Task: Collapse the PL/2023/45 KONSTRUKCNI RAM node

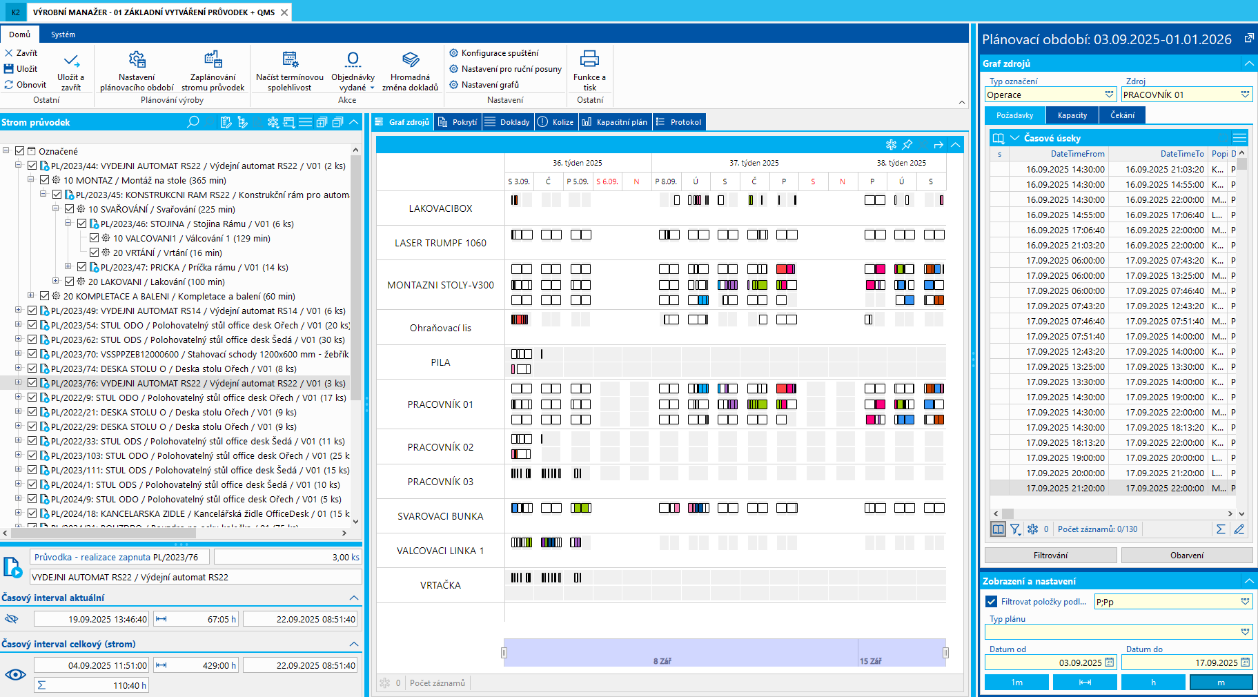Action: [x=43, y=194]
